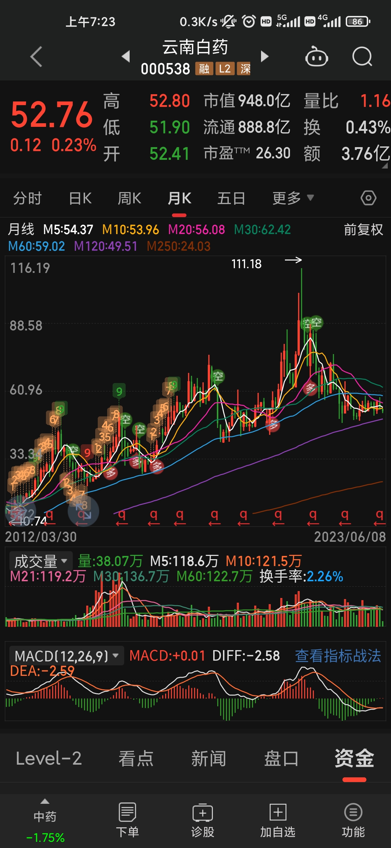Viewport: 391px width, 848px height.
Task: Tap the 市盈TTM 26.30 value
Action: pyautogui.click(x=247, y=153)
